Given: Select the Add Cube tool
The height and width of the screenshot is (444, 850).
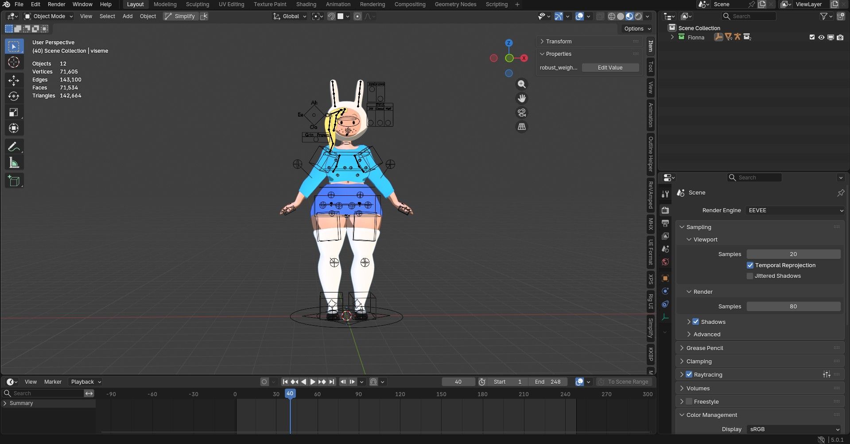Looking at the screenshot, I should (x=14, y=181).
